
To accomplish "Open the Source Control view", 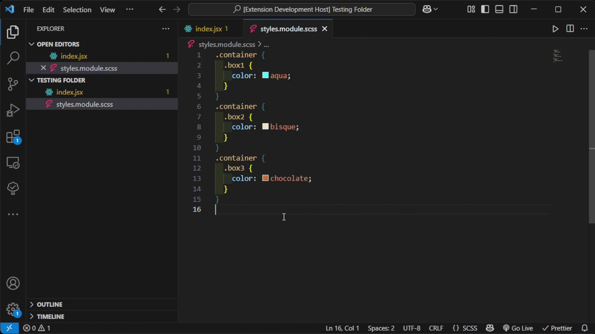I will point(13,84).
